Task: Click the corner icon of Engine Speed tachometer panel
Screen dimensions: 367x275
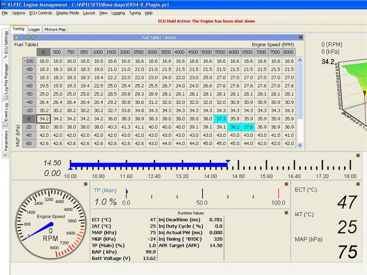Action: click(x=85, y=184)
